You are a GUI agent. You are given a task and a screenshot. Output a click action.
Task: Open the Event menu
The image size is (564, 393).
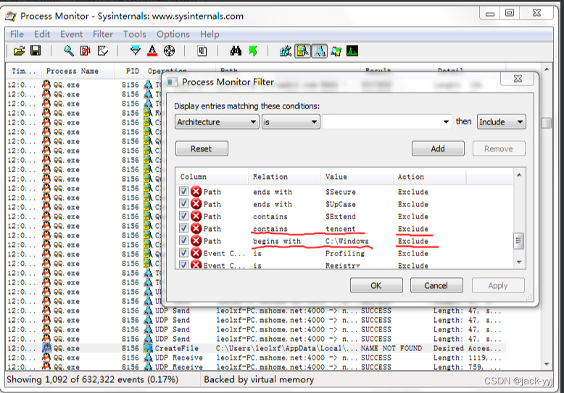(x=71, y=34)
